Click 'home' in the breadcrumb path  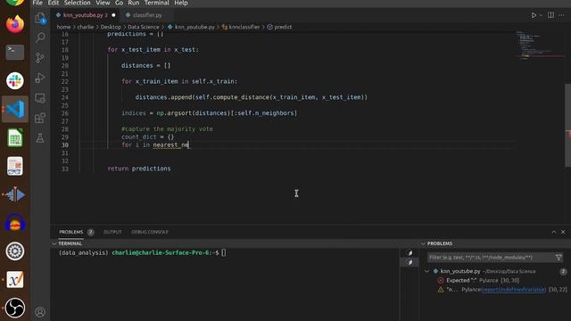(x=63, y=27)
